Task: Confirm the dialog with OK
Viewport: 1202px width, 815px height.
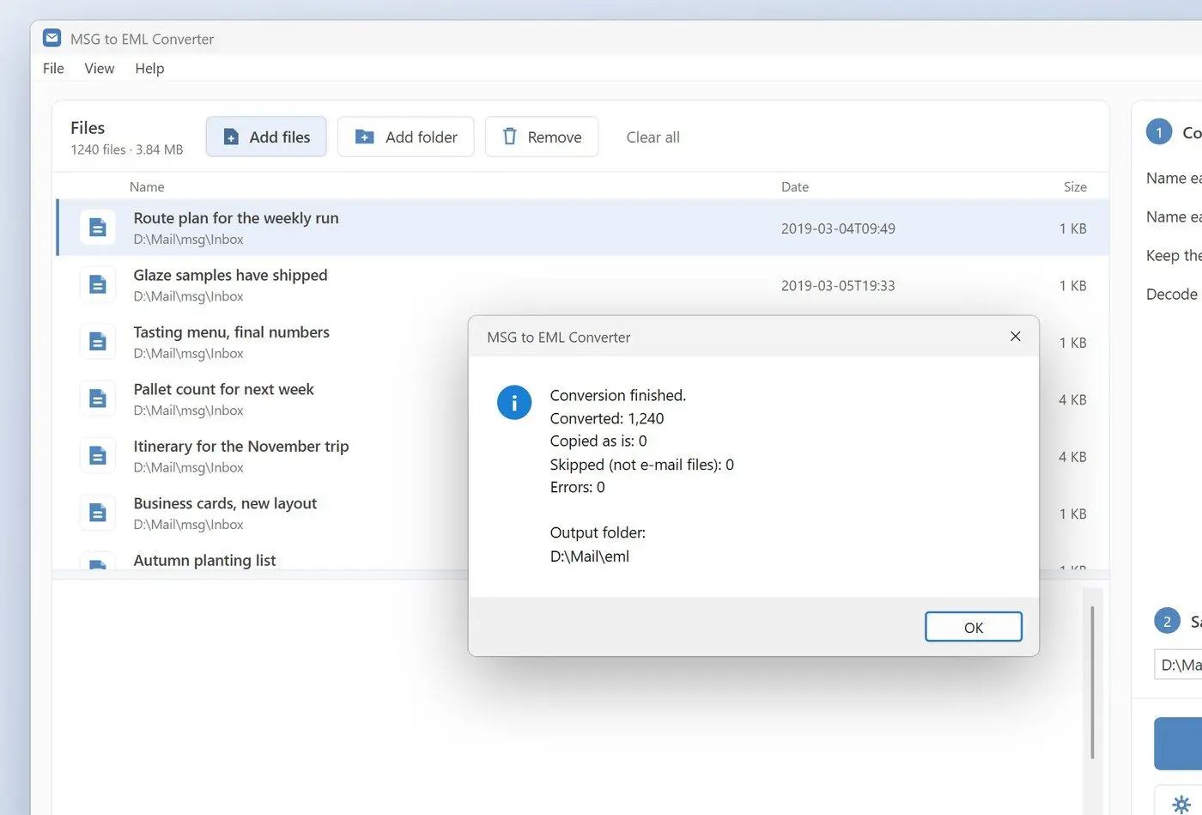Action: click(974, 627)
